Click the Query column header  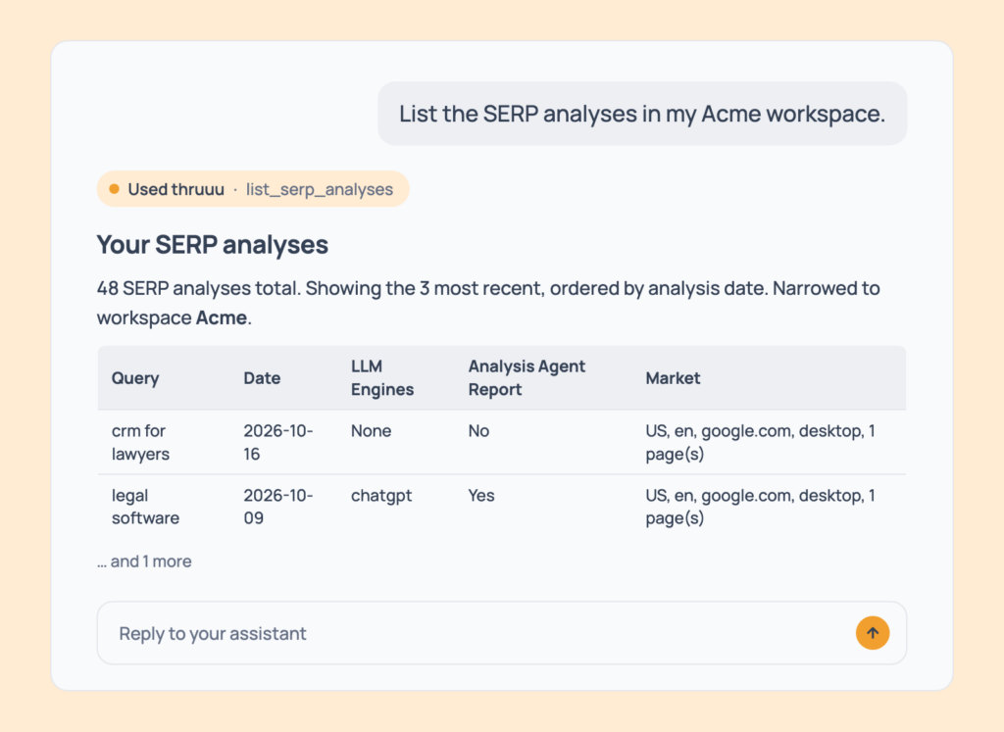pyautogui.click(x=135, y=378)
